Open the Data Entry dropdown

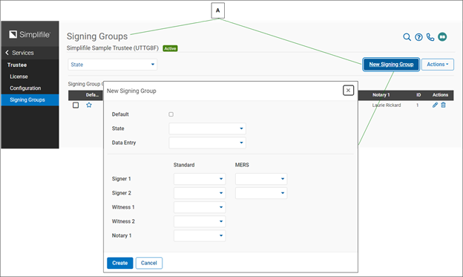pos(207,143)
